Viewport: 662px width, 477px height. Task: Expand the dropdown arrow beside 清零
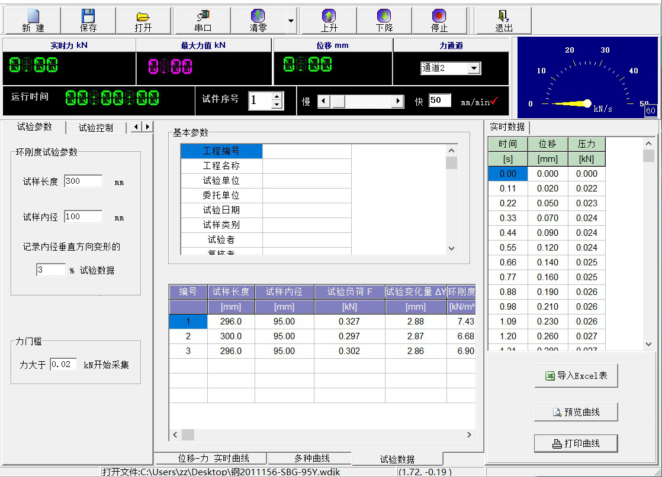pyautogui.click(x=291, y=21)
